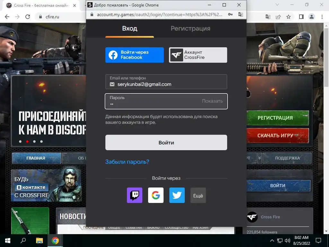Bookmark the page with the star icon
This screenshot has width=329, height=247.
(289, 17)
